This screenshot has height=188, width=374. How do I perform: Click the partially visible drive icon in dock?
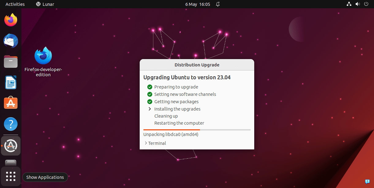click(x=11, y=163)
